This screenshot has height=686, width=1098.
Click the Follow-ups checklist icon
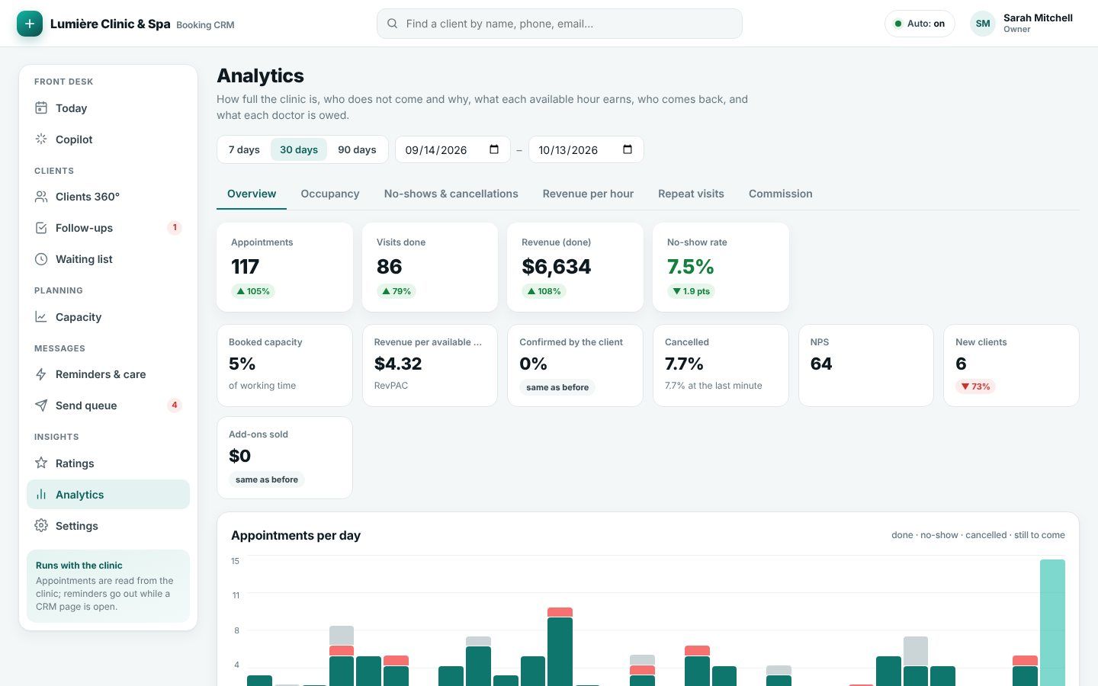[41, 228]
